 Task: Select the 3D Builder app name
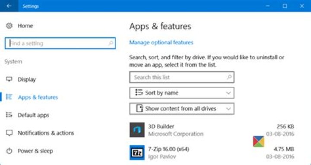click(161, 126)
